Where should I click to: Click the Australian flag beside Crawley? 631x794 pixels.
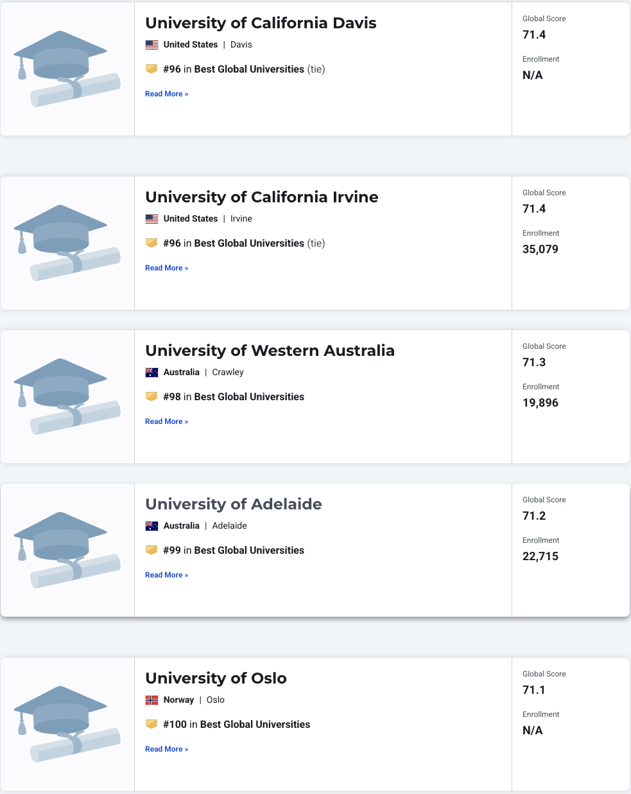coord(151,373)
